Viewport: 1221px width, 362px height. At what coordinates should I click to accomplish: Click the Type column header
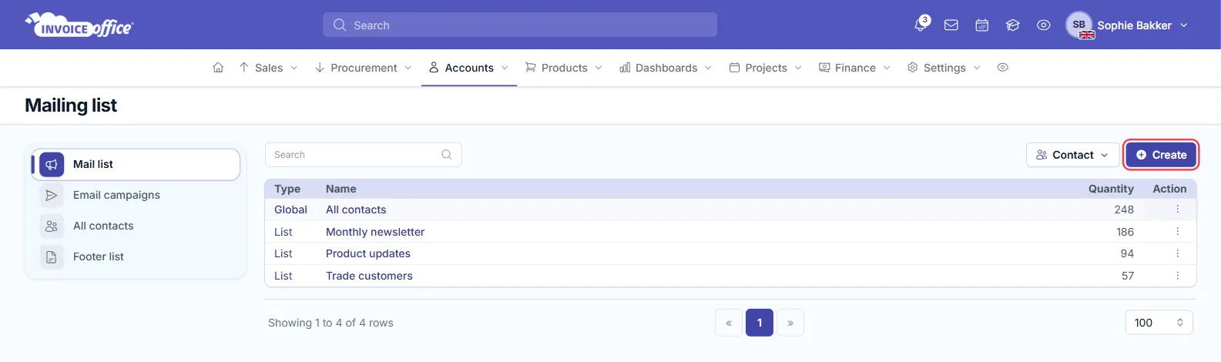pyautogui.click(x=287, y=189)
